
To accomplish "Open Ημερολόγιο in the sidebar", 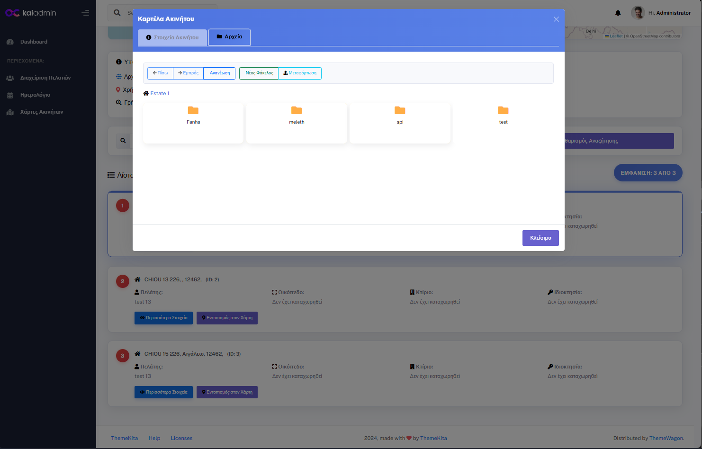I will point(35,95).
